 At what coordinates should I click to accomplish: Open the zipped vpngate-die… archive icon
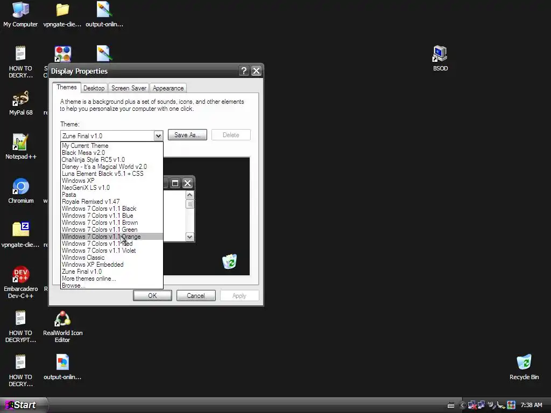click(20, 234)
